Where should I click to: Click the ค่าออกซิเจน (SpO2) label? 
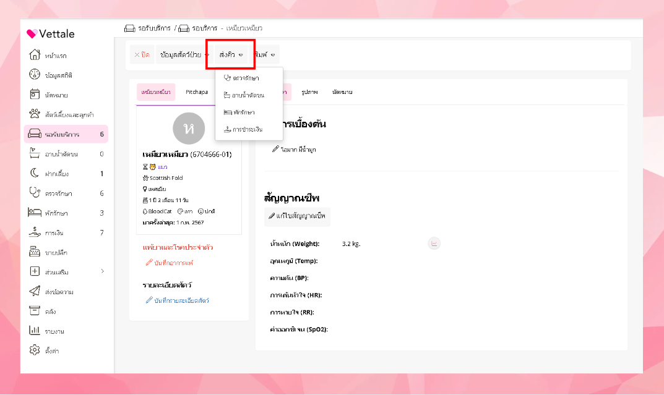[299, 329]
